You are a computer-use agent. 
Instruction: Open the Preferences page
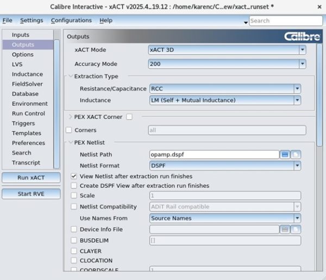28,143
